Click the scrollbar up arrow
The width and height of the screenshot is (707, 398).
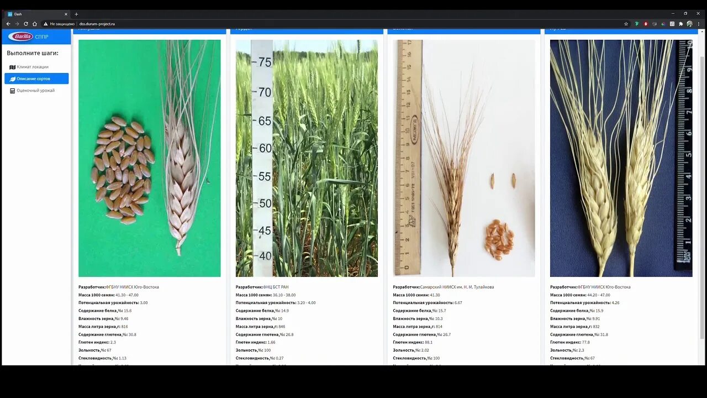pyautogui.click(x=703, y=31)
